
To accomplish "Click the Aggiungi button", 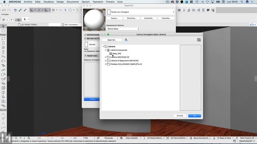I will (x=112, y=40).
